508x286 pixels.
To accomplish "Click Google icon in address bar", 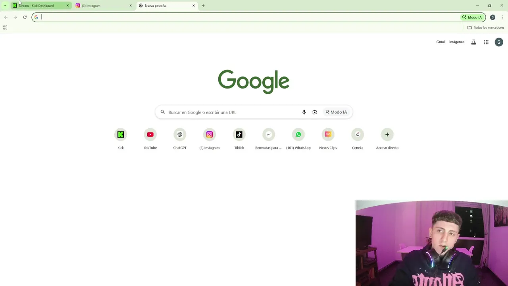I will 36,17.
